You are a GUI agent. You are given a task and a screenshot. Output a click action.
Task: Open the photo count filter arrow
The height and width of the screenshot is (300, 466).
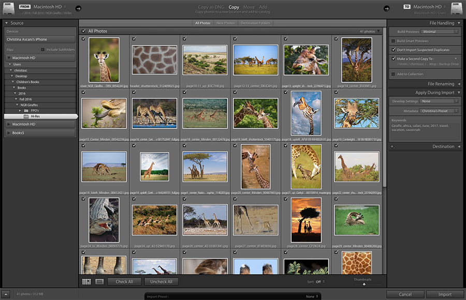pos(378,31)
